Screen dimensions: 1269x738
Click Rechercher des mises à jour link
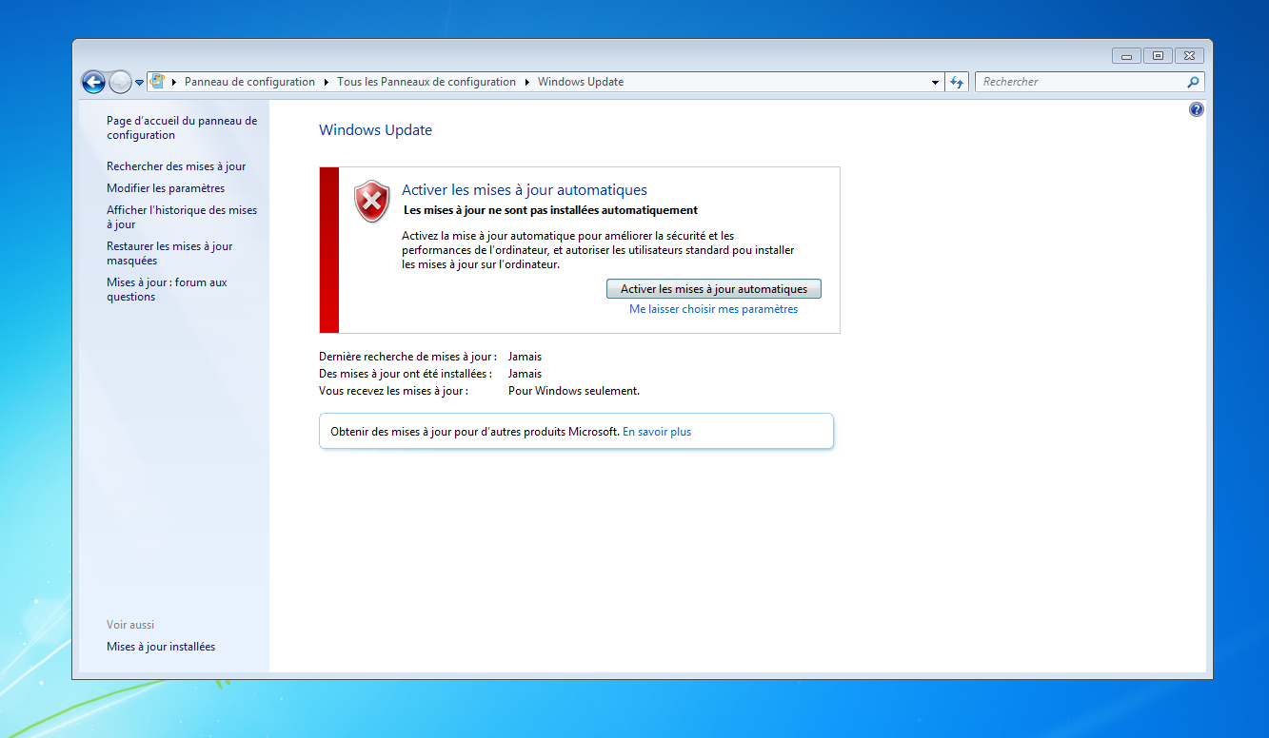point(176,166)
